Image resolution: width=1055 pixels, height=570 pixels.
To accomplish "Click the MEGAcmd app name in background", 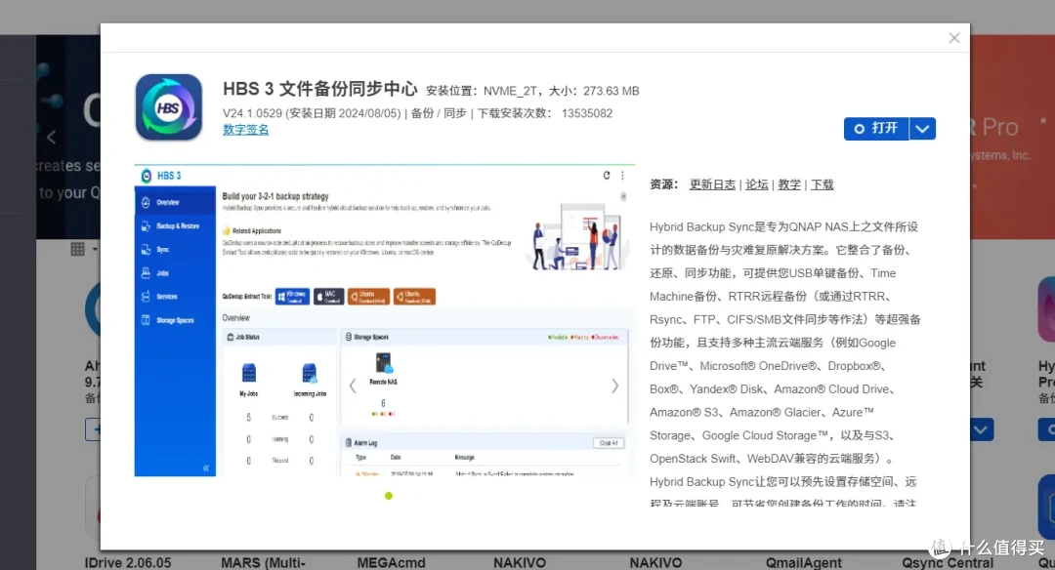I will (x=391, y=562).
